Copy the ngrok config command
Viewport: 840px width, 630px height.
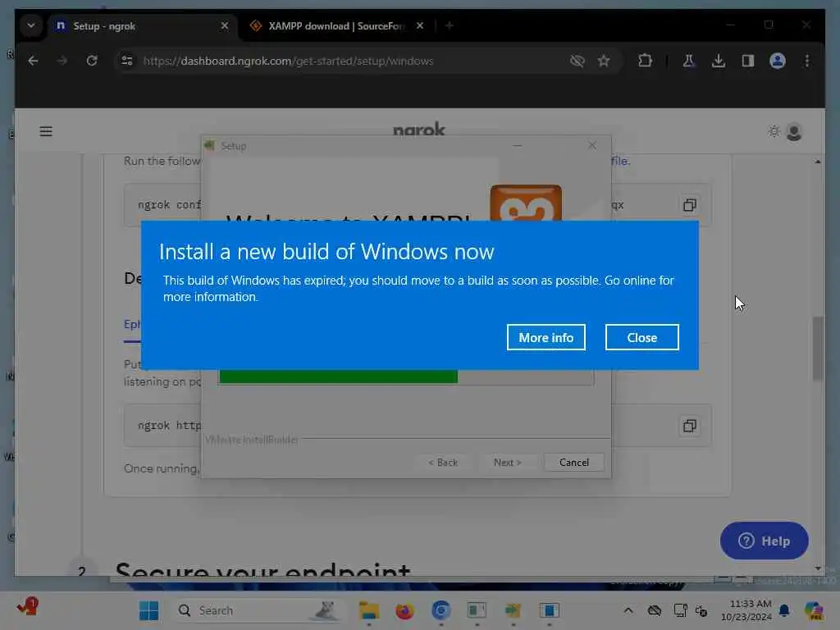click(x=689, y=204)
